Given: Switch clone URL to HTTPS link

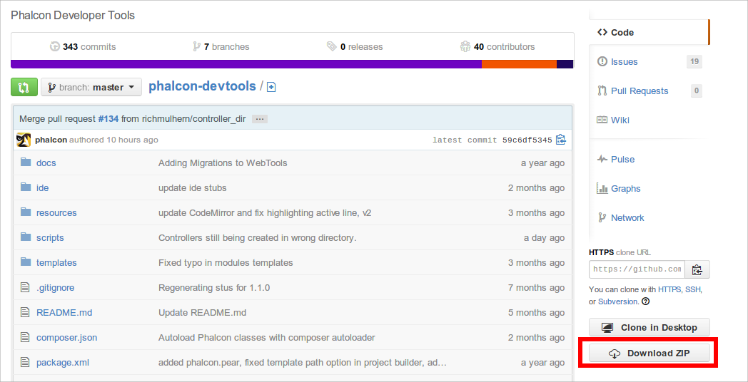Looking at the screenshot, I should 669,289.
